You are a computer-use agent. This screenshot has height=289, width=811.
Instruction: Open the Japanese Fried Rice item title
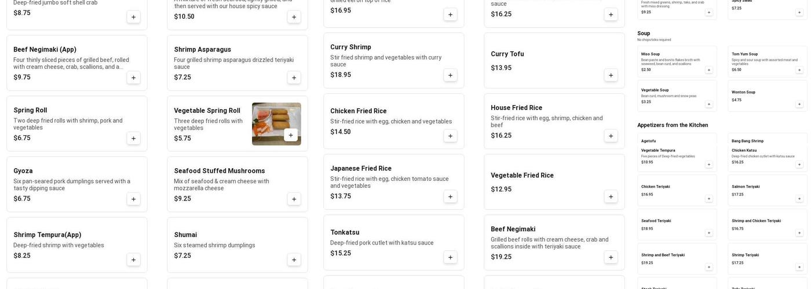coord(361,168)
